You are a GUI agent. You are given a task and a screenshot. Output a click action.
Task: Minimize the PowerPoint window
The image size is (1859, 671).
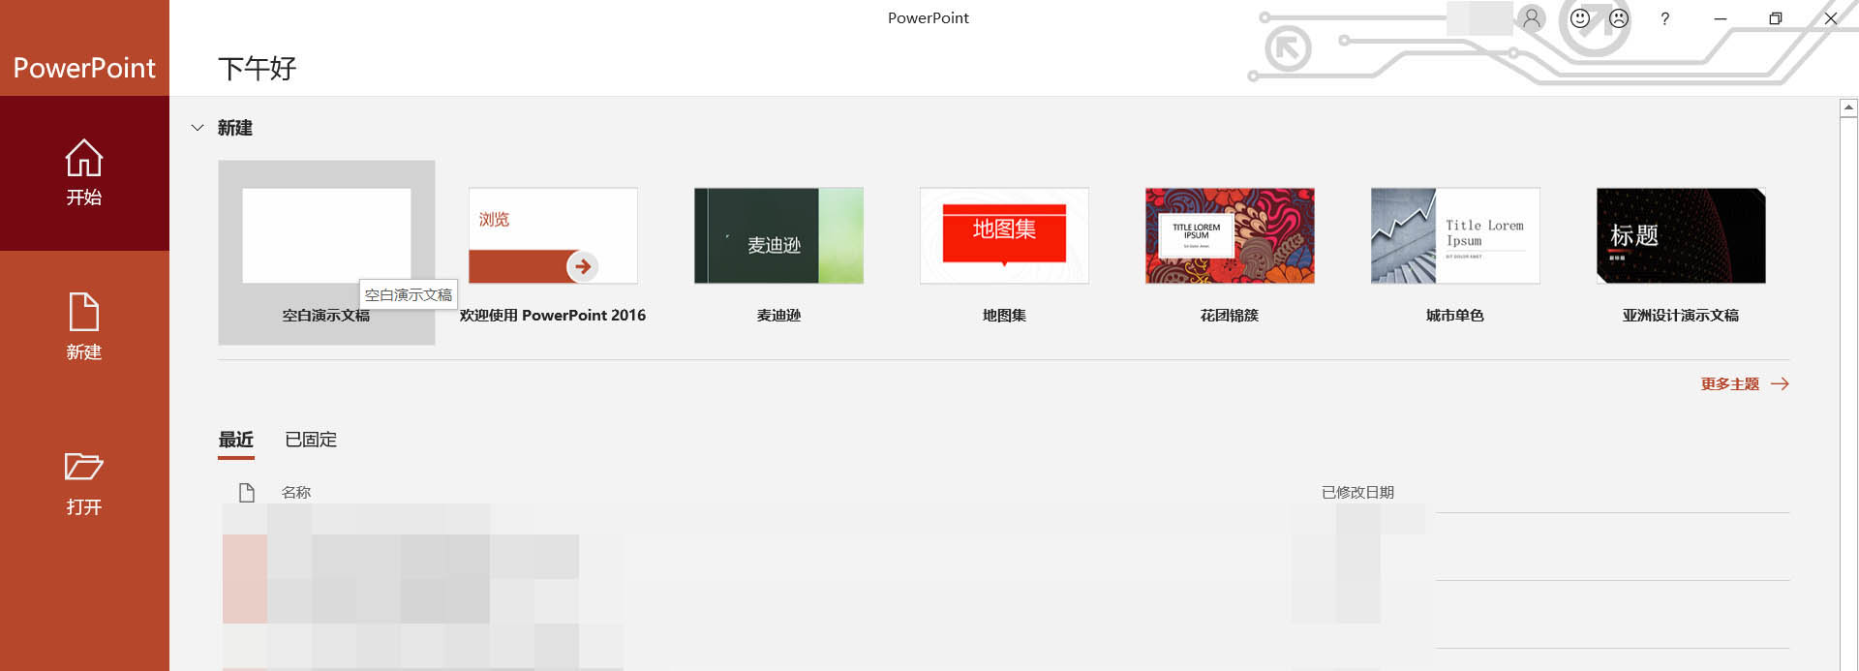pyautogui.click(x=1721, y=18)
